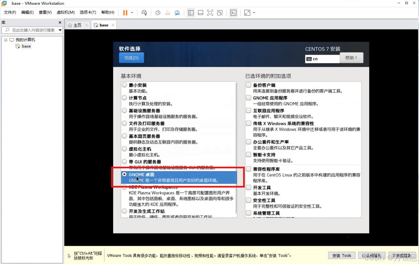Revert virtual machine to previous snapshot

click(167, 13)
